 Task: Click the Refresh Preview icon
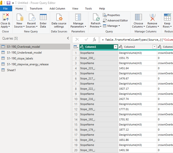point(96,17)
